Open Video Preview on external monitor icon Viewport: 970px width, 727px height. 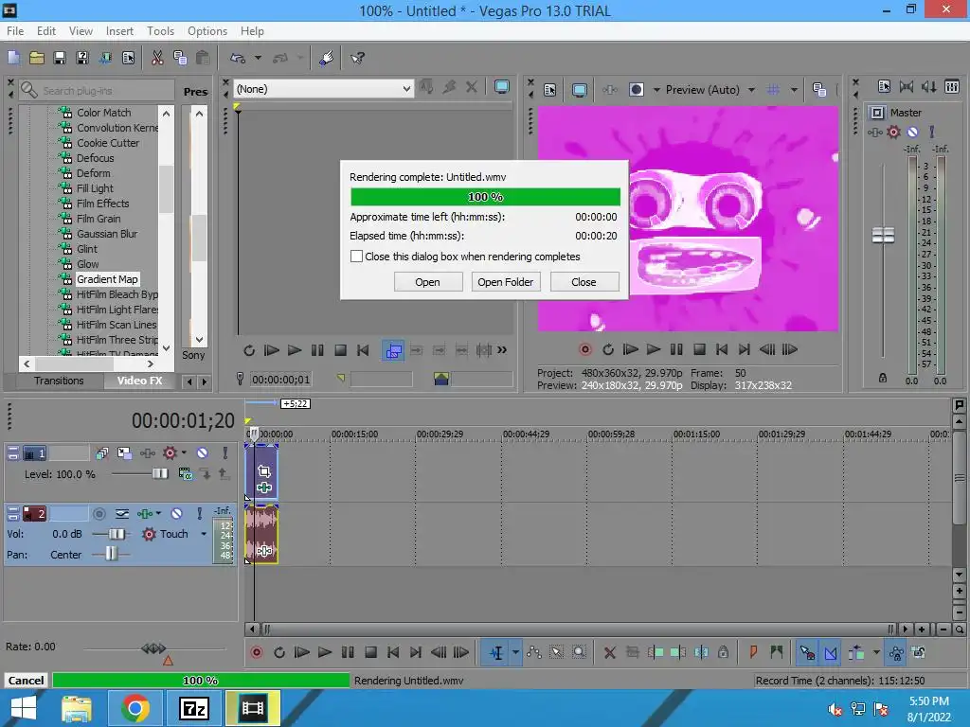click(x=579, y=90)
